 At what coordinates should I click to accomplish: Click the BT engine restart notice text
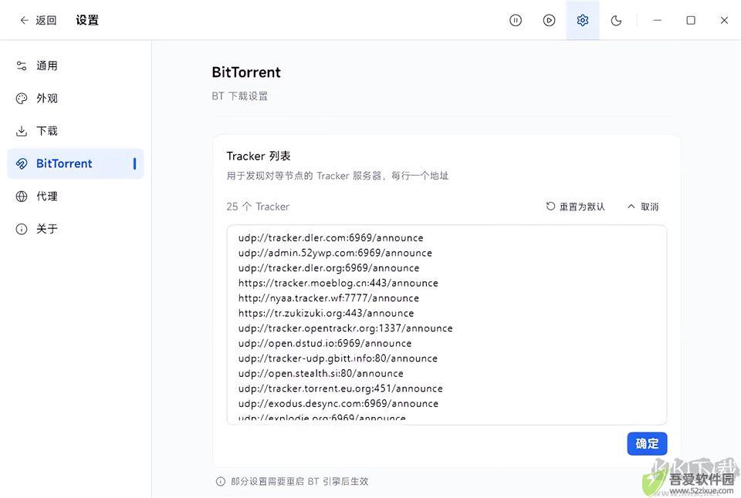click(x=299, y=481)
